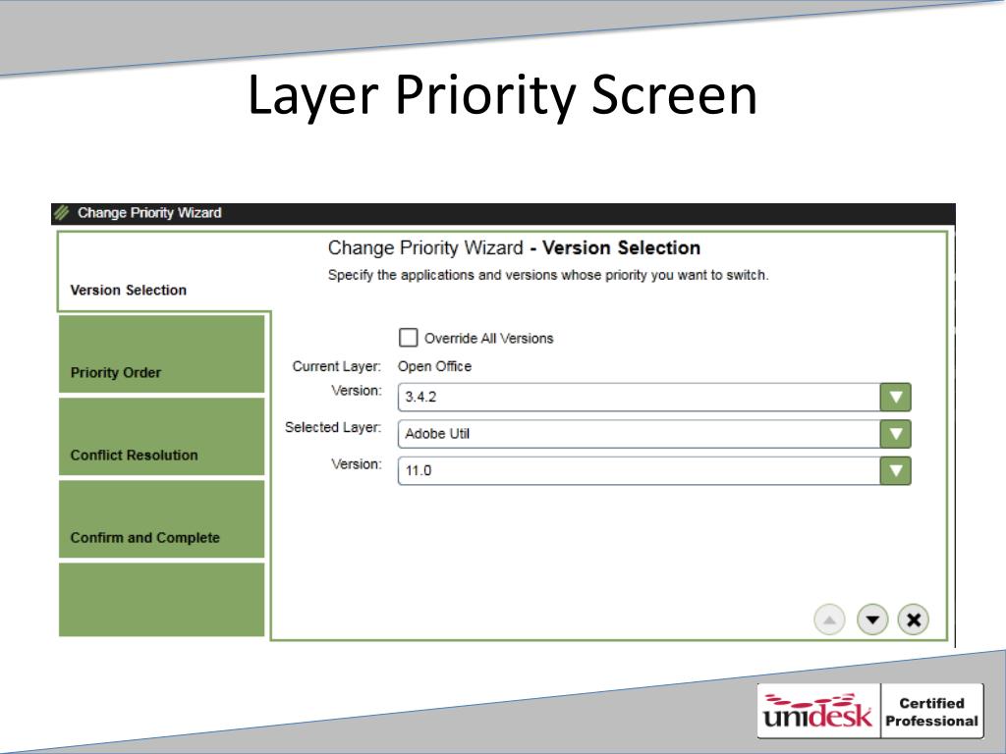Click the 'Specify the applications and versions' description
This screenshot has width=1006, height=754.
[548, 275]
